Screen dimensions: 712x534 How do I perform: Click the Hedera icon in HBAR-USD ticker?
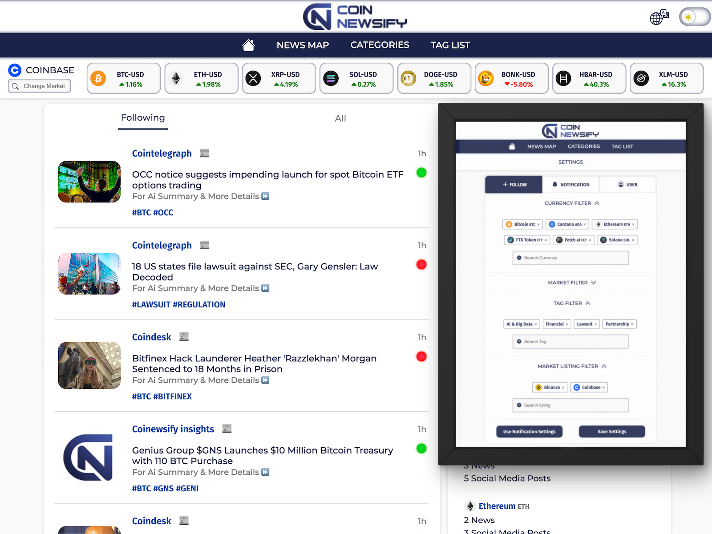pyautogui.click(x=563, y=79)
